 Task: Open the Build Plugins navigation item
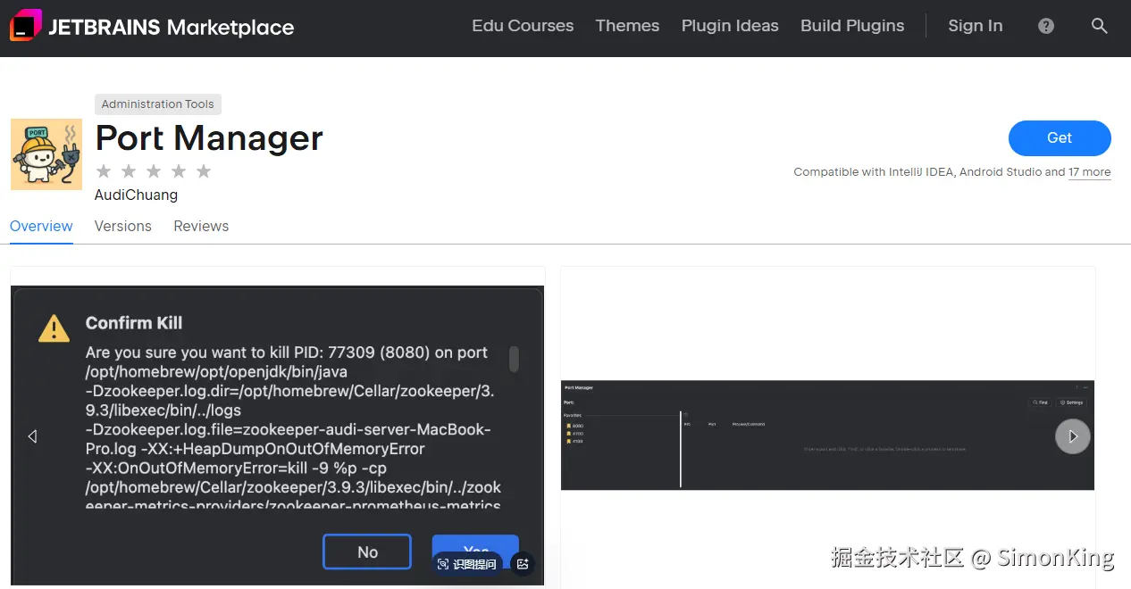click(x=852, y=26)
